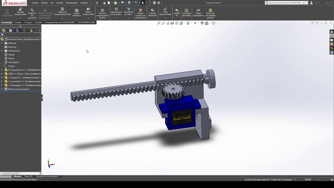Expand the Anotaciones tree node

click(x=2, y=51)
